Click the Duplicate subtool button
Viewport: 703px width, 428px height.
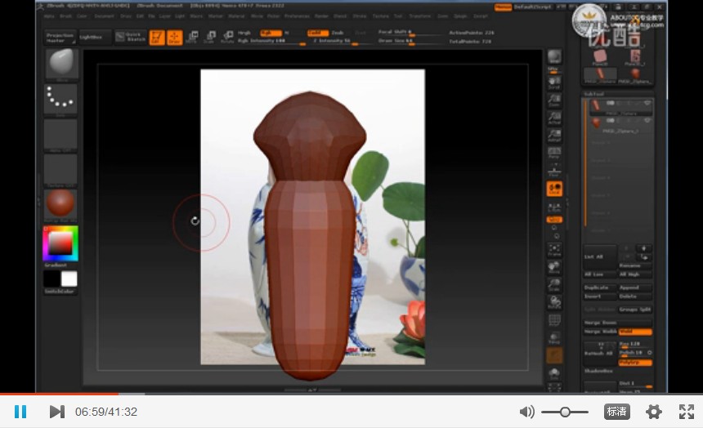point(600,288)
